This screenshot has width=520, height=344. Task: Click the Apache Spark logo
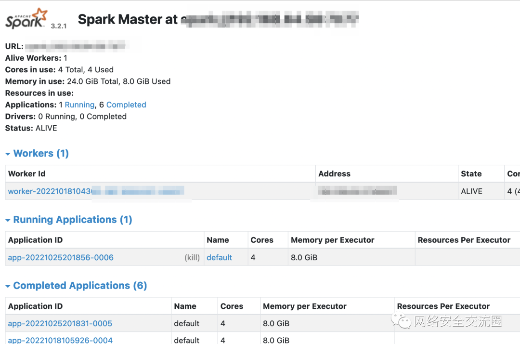(x=26, y=19)
